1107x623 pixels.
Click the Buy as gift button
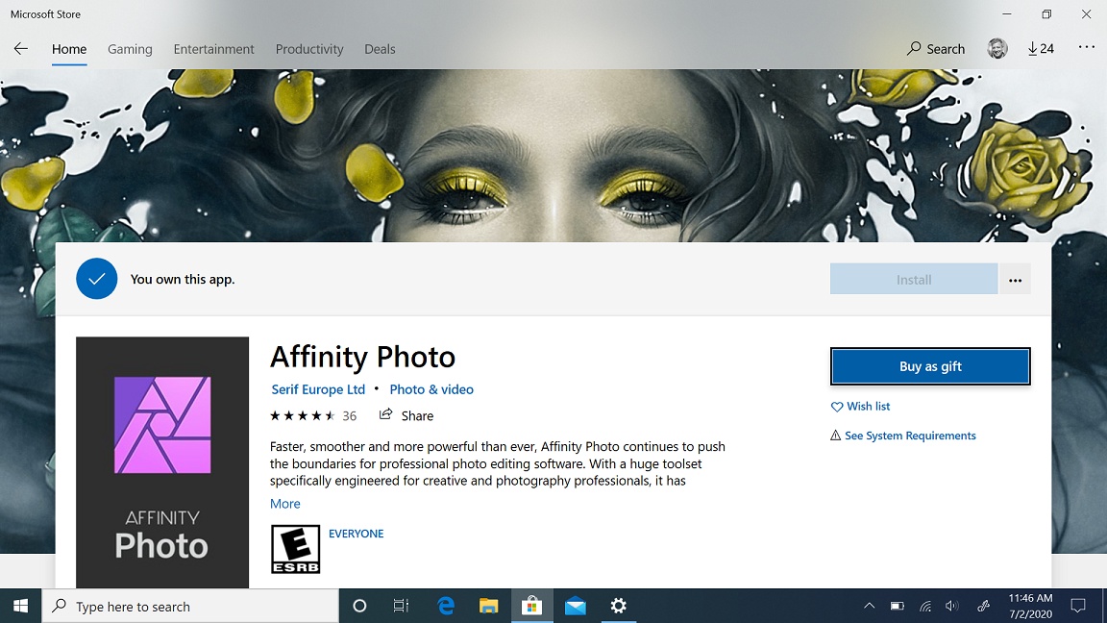pyautogui.click(x=929, y=366)
